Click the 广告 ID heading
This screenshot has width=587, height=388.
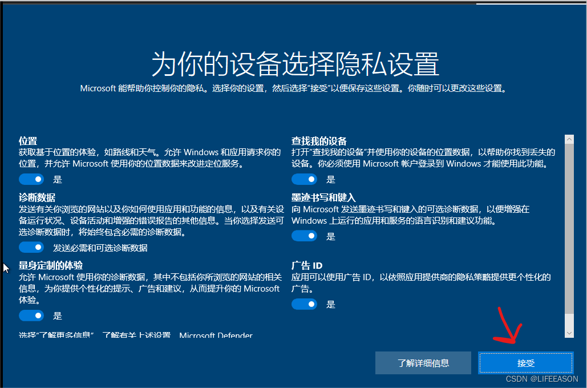tap(307, 265)
